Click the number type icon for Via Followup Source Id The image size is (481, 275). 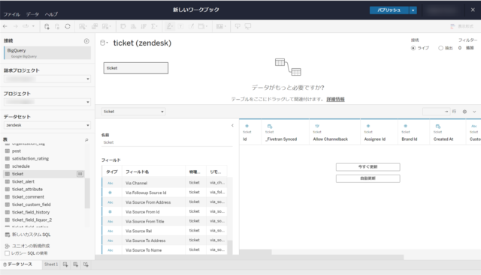(110, 193)
